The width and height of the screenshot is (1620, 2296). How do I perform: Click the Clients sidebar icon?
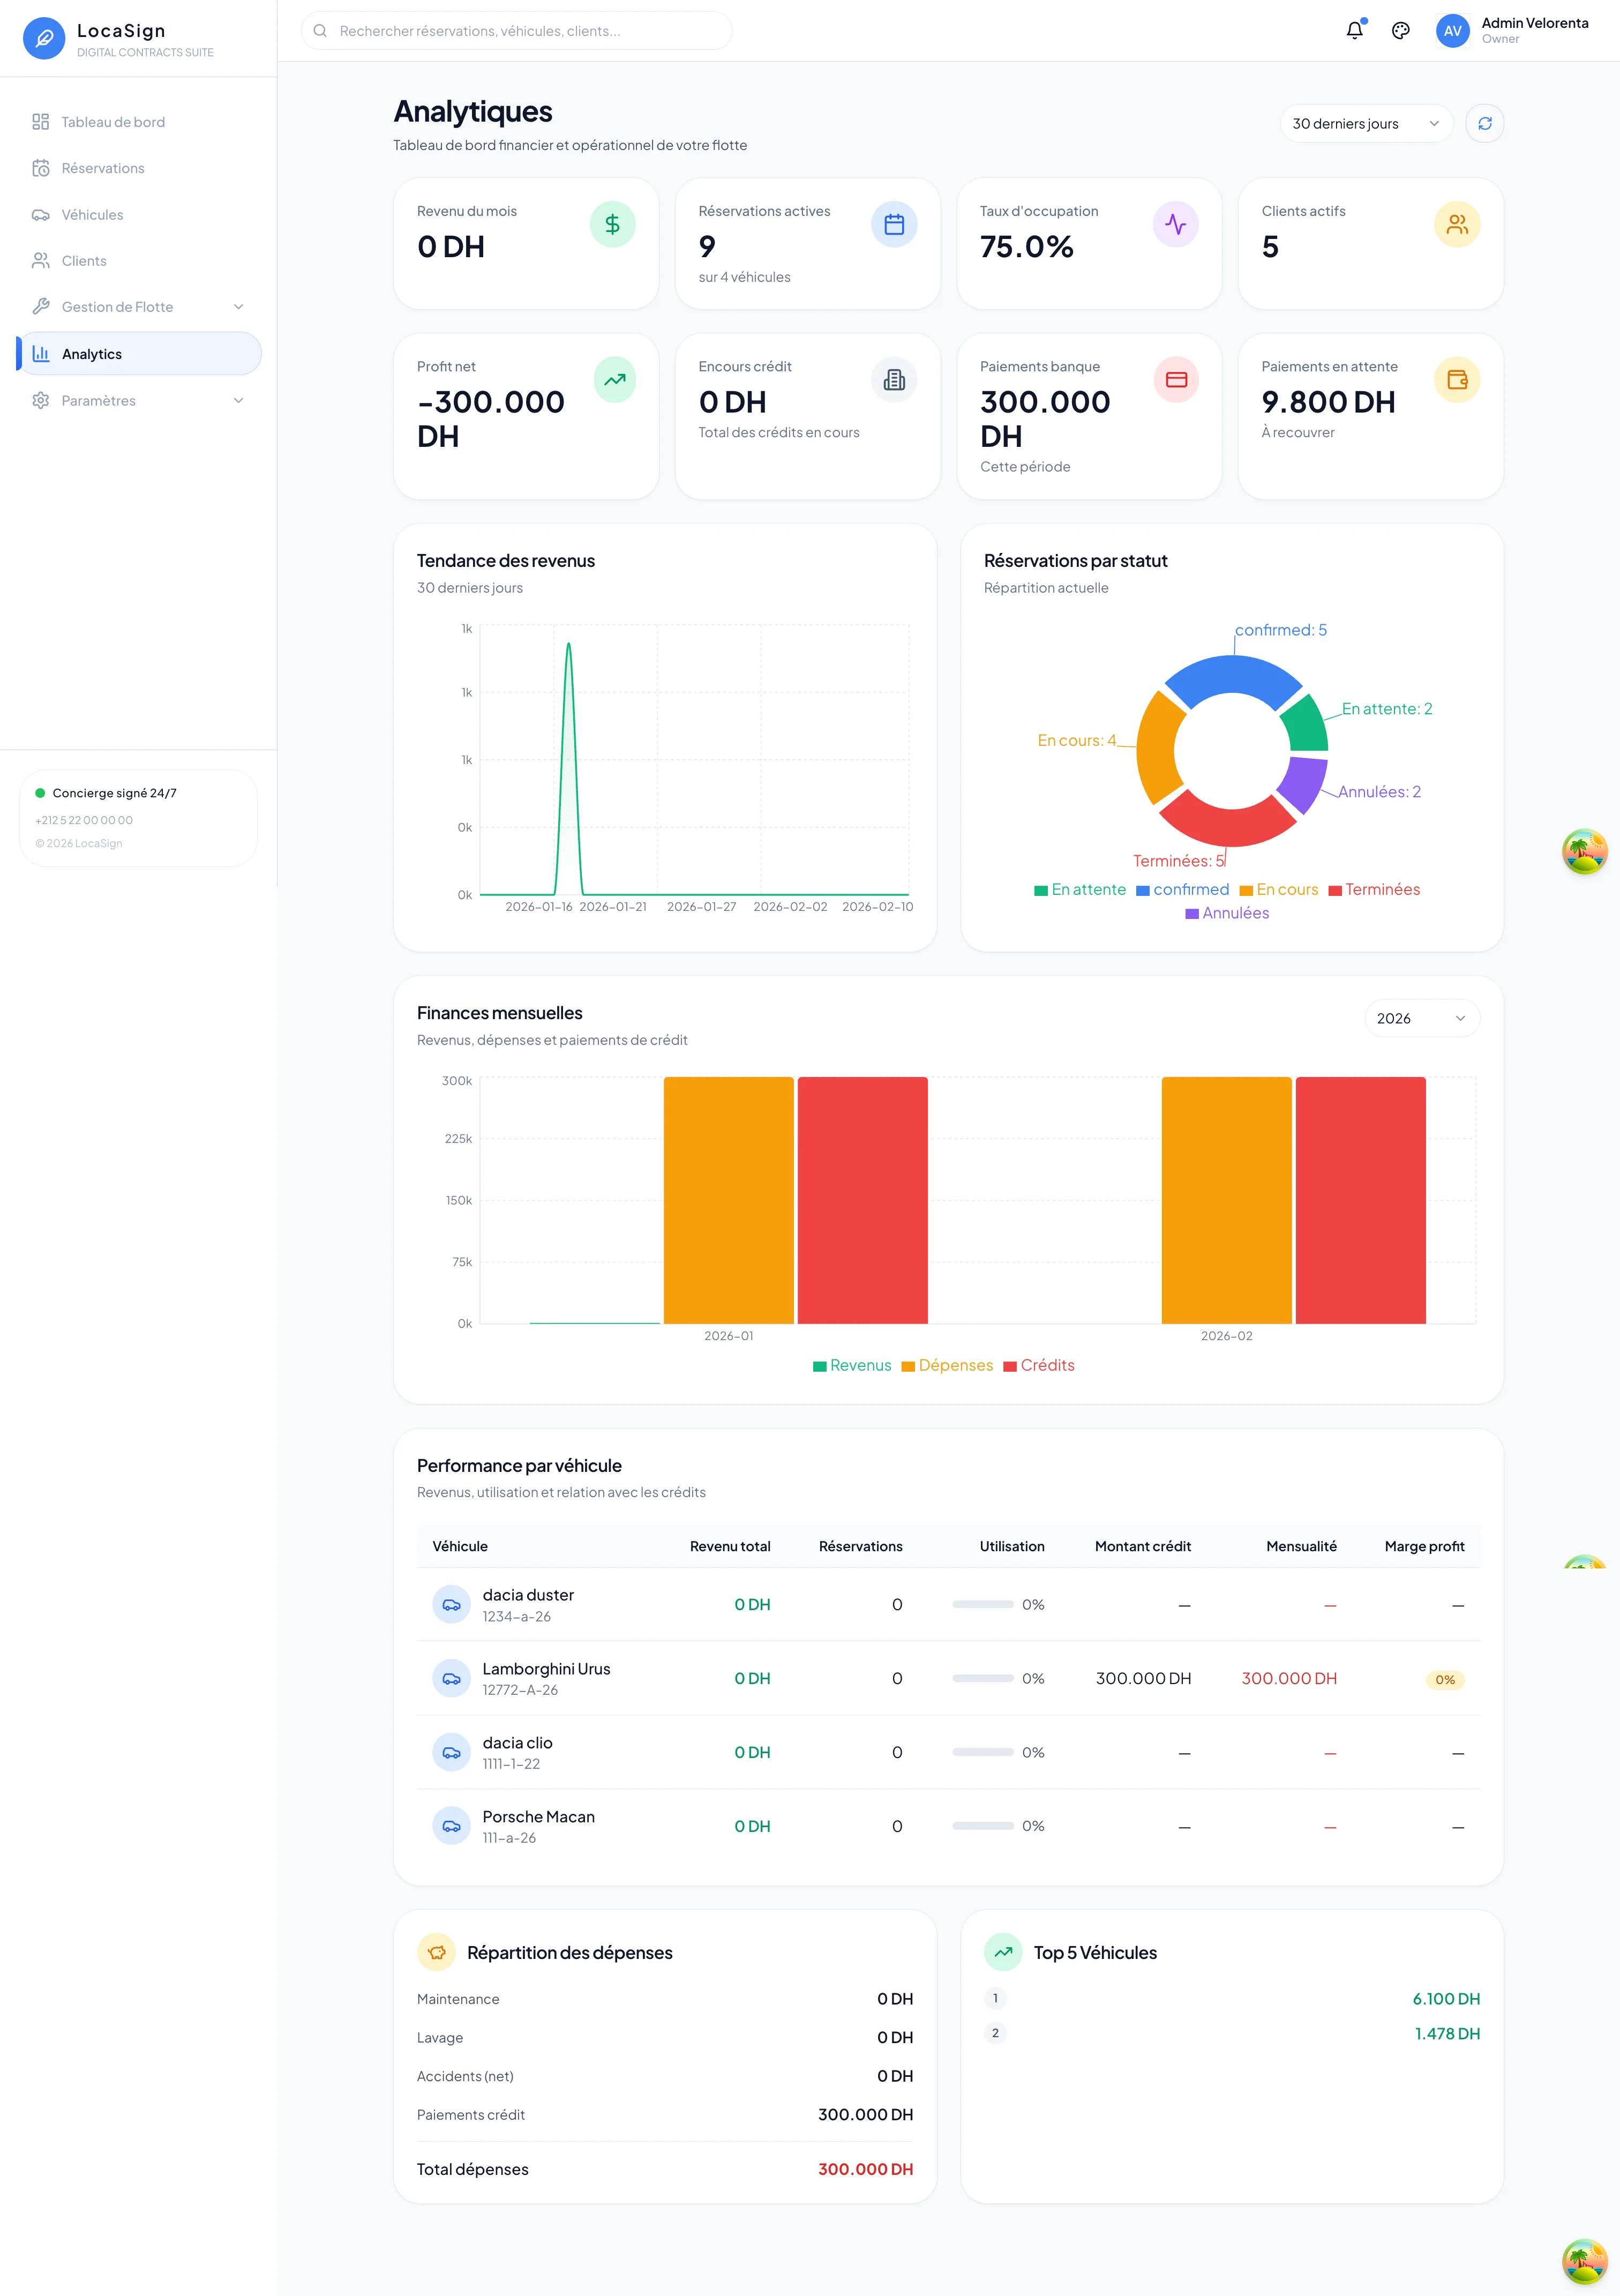tap(41, 260)
